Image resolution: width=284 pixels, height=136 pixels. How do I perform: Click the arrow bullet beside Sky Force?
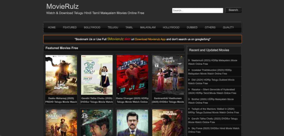click(x=189, y=128)
